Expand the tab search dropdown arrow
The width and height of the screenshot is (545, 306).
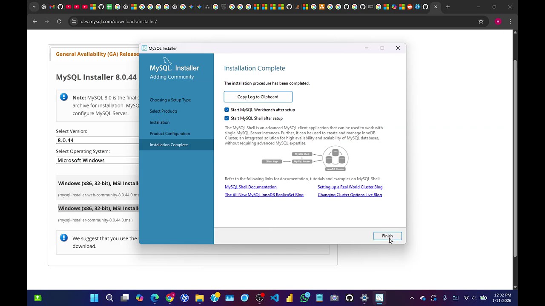tap(34, 7)
